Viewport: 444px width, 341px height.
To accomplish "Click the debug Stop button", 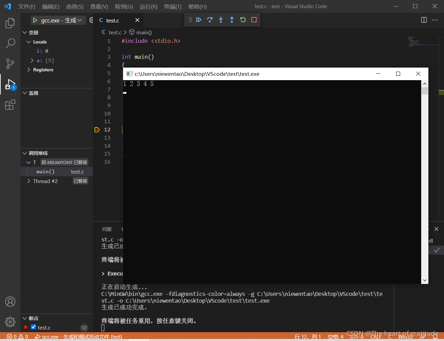I will (x=254, y=20).
